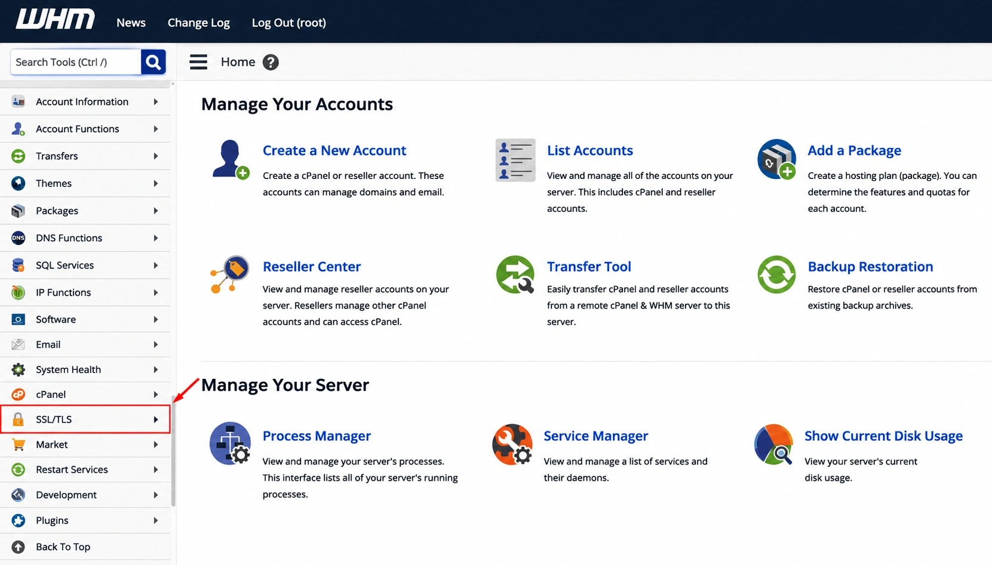Click the Account Information sidebar icon
The image size is (992, 565).
[19, 102]
